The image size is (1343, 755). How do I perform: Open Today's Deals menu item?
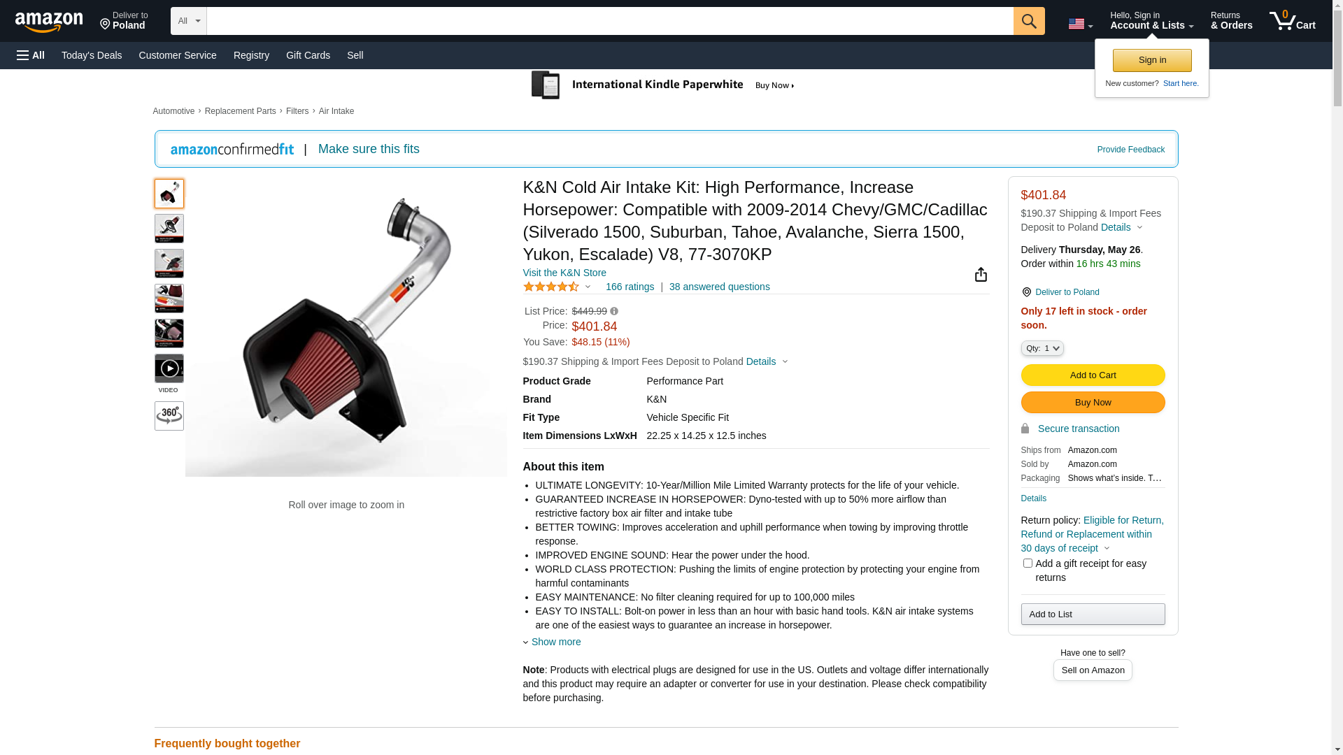[92, 55]
